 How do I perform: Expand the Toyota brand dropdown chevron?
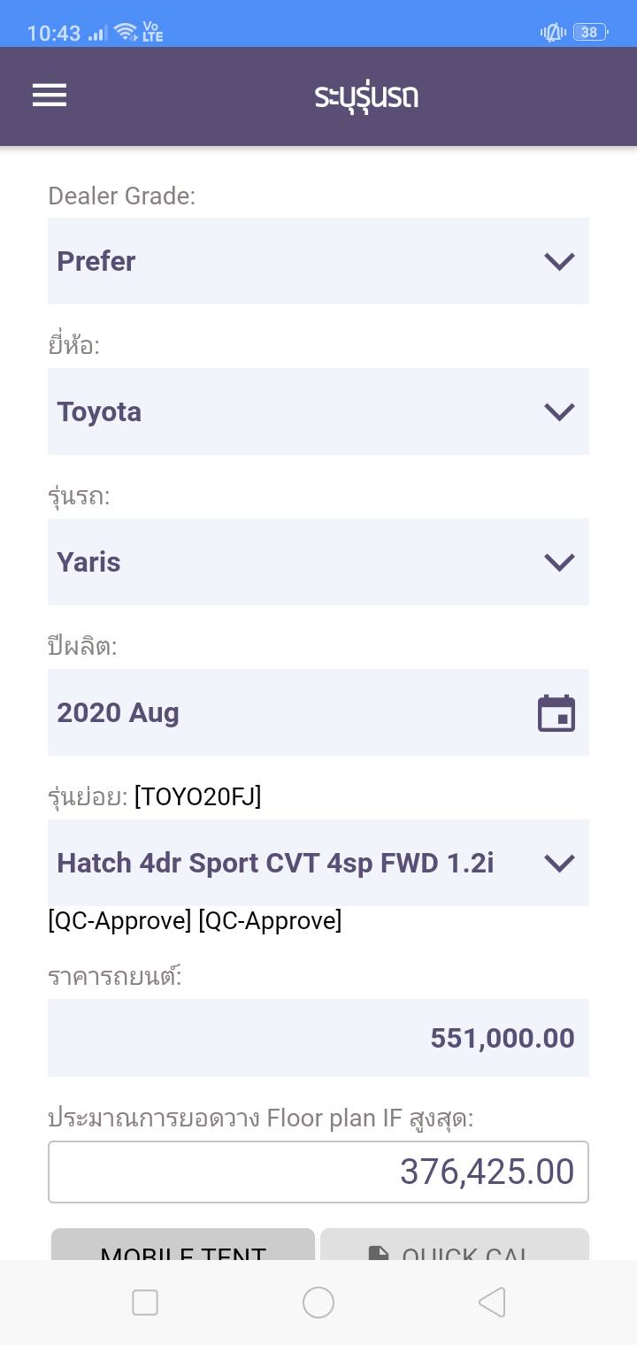559,411
